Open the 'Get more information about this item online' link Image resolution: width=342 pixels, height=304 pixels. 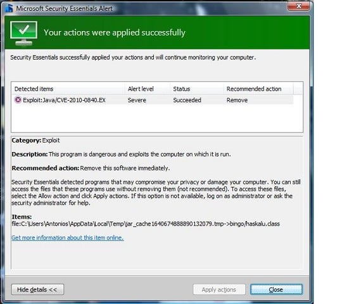click(x=68, y=237)
